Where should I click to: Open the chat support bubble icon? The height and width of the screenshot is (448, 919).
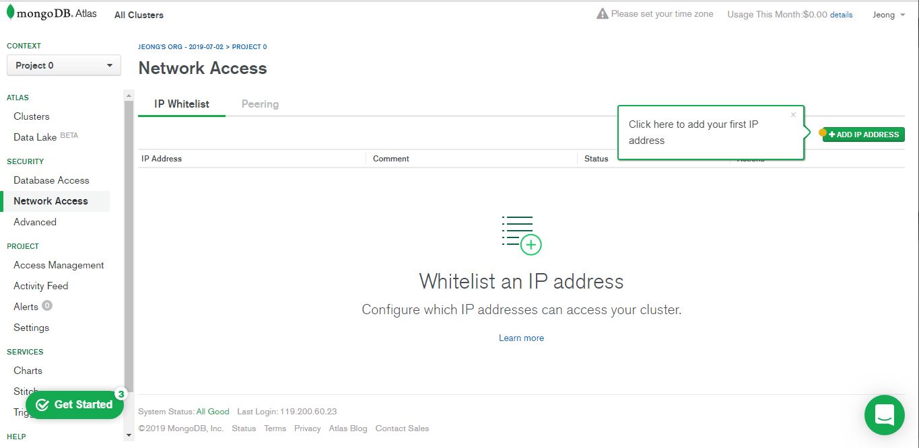885,415
